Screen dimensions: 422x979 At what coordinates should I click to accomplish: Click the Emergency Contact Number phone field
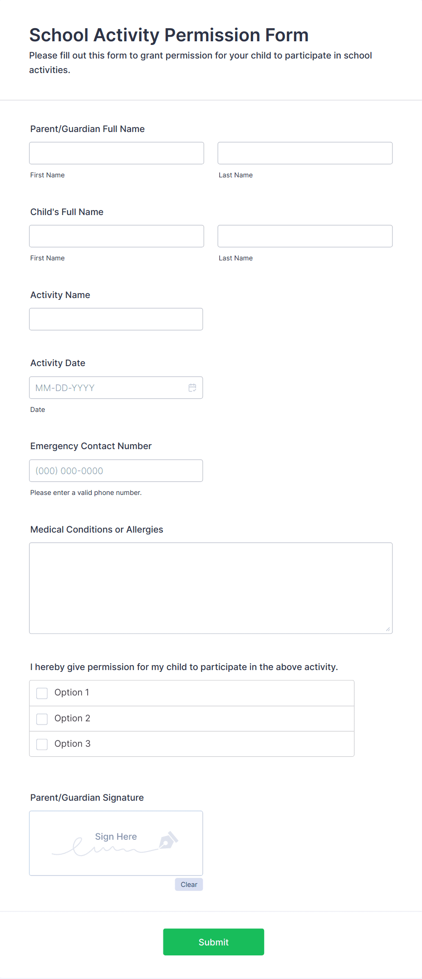pos(116,470)
